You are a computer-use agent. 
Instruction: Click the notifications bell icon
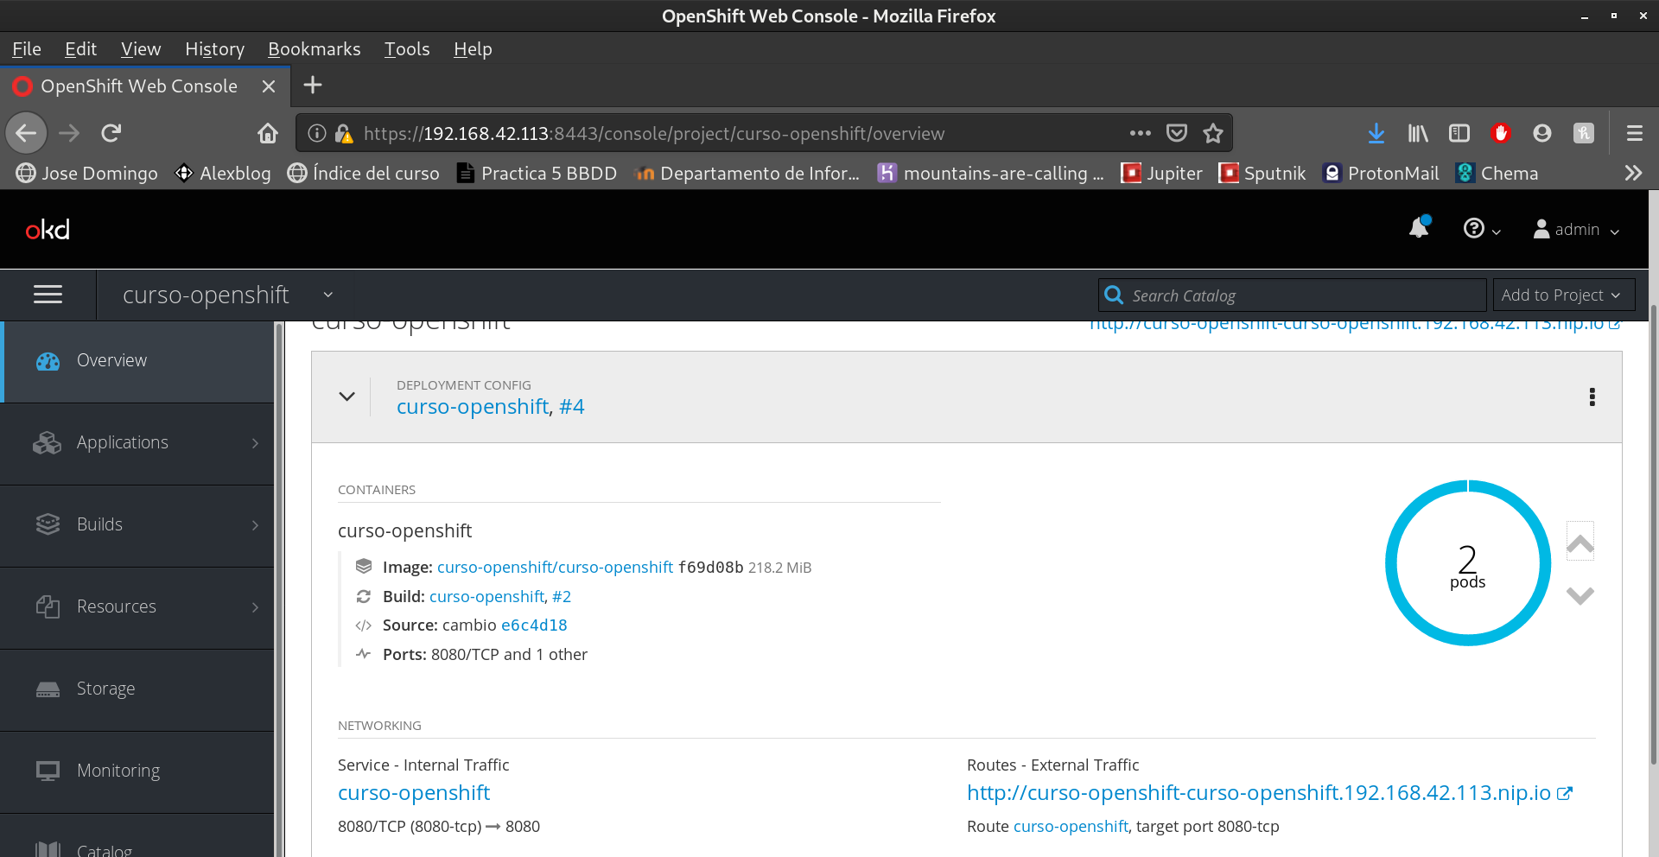pos(1418,228)
